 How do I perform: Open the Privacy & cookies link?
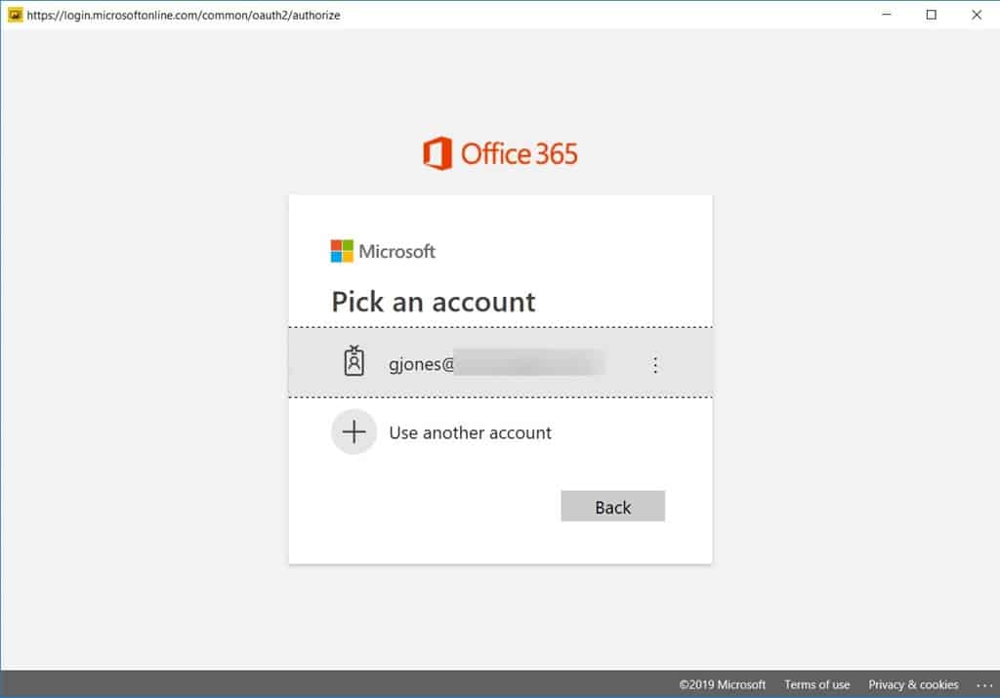click(x=913, y=684)
